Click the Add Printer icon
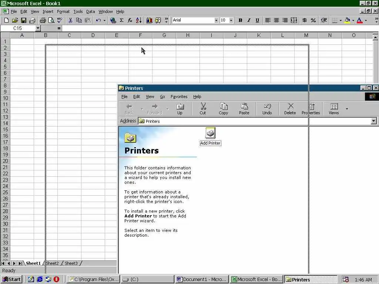379x284 pixels. [210, 136]
